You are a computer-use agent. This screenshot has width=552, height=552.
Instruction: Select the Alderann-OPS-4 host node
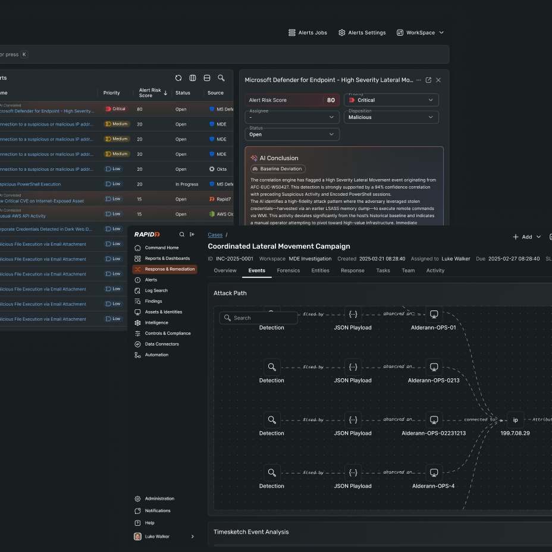click(434, 473)
